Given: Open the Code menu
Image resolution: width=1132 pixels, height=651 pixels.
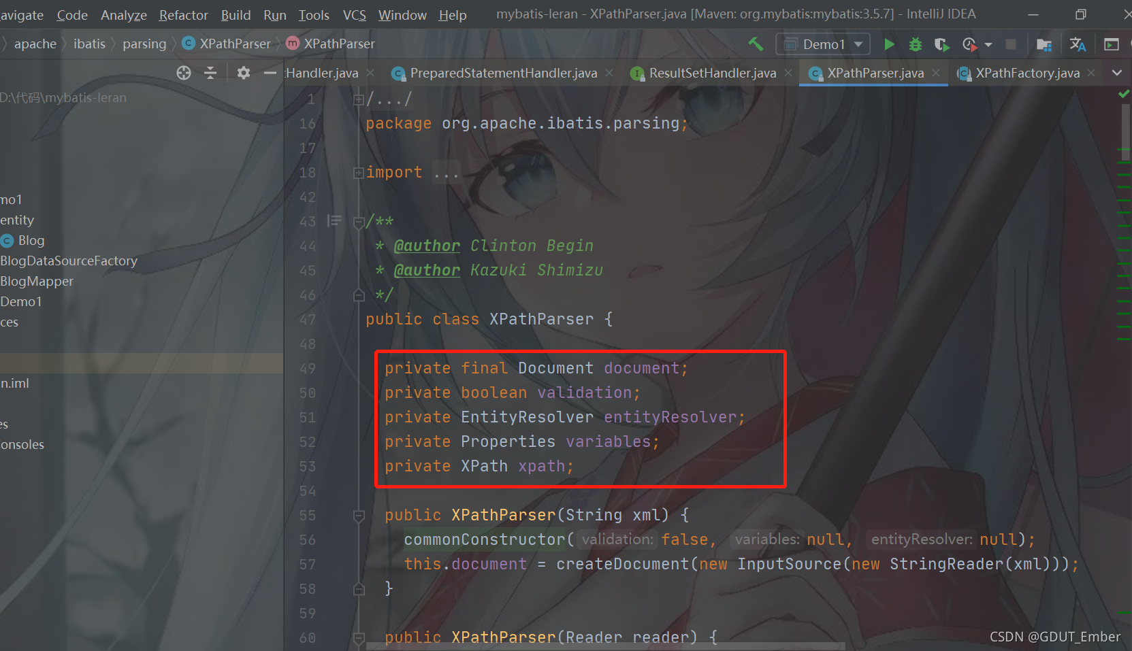Looking at the screenshot, I should click(x=72, y=15).
